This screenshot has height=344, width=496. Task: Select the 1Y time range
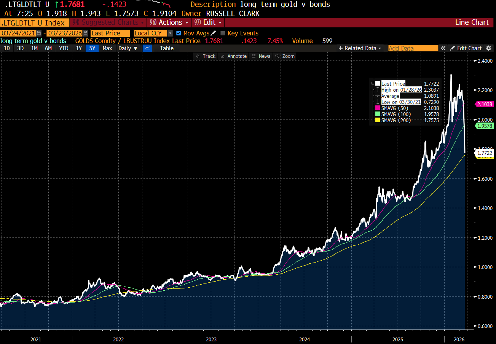tap(79, 48)
